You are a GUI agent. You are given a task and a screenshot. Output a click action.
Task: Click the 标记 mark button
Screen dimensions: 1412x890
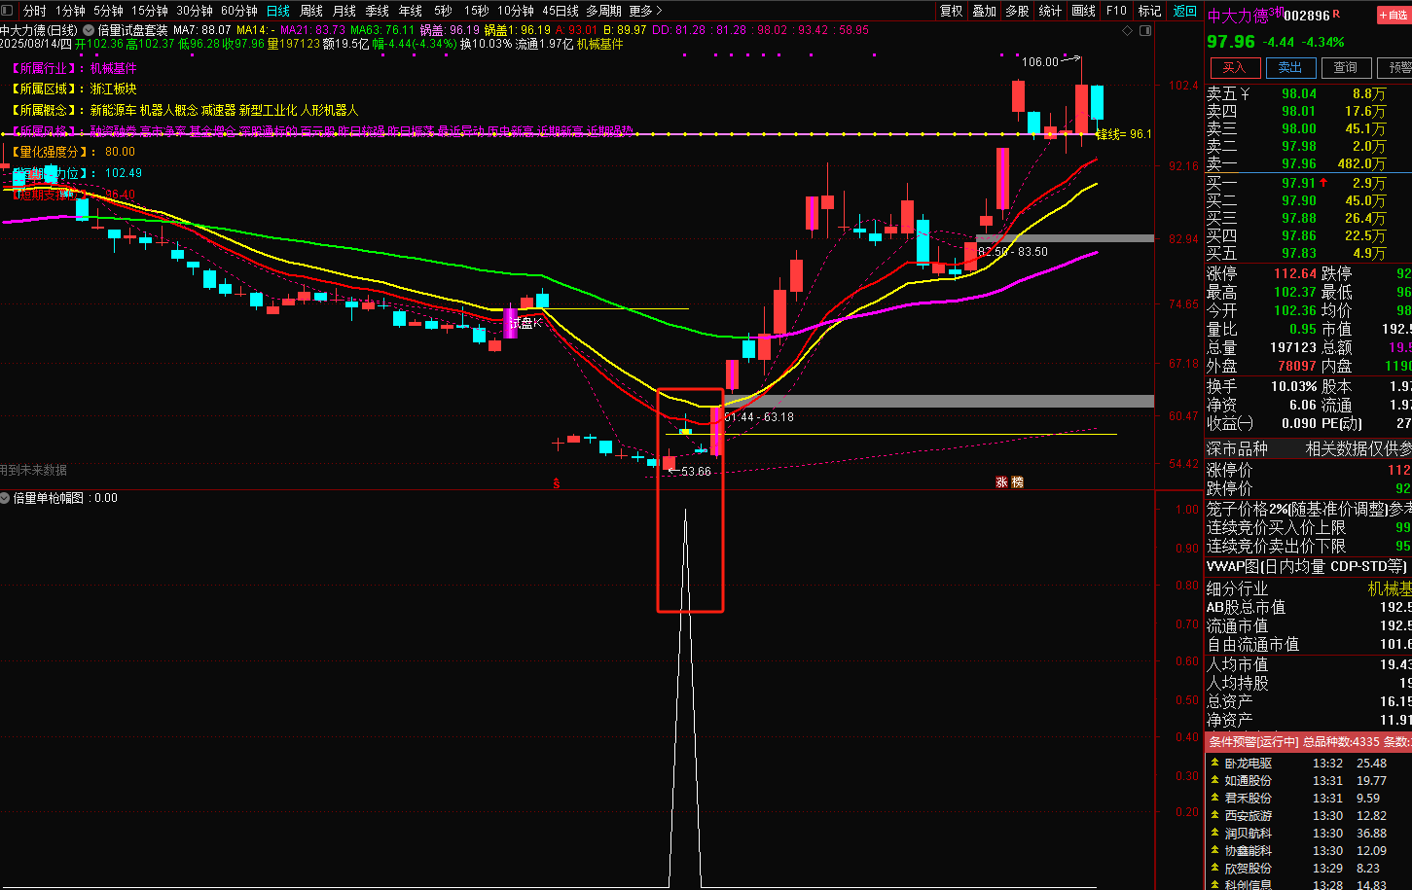coord(1149,11)
